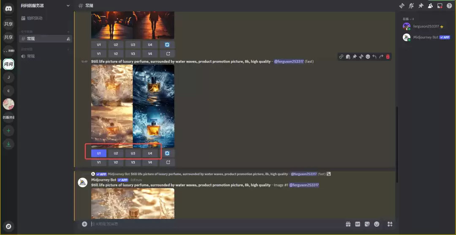Collapse the text channels category
Image resolution: width=456 pixels, height=235 pixels.
(x=27, y=32)
